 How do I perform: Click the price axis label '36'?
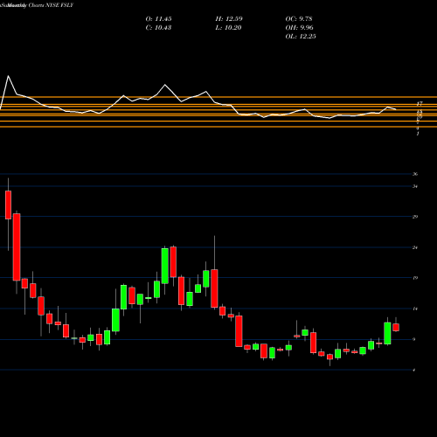pyautogui.click(x=415, y=174)
